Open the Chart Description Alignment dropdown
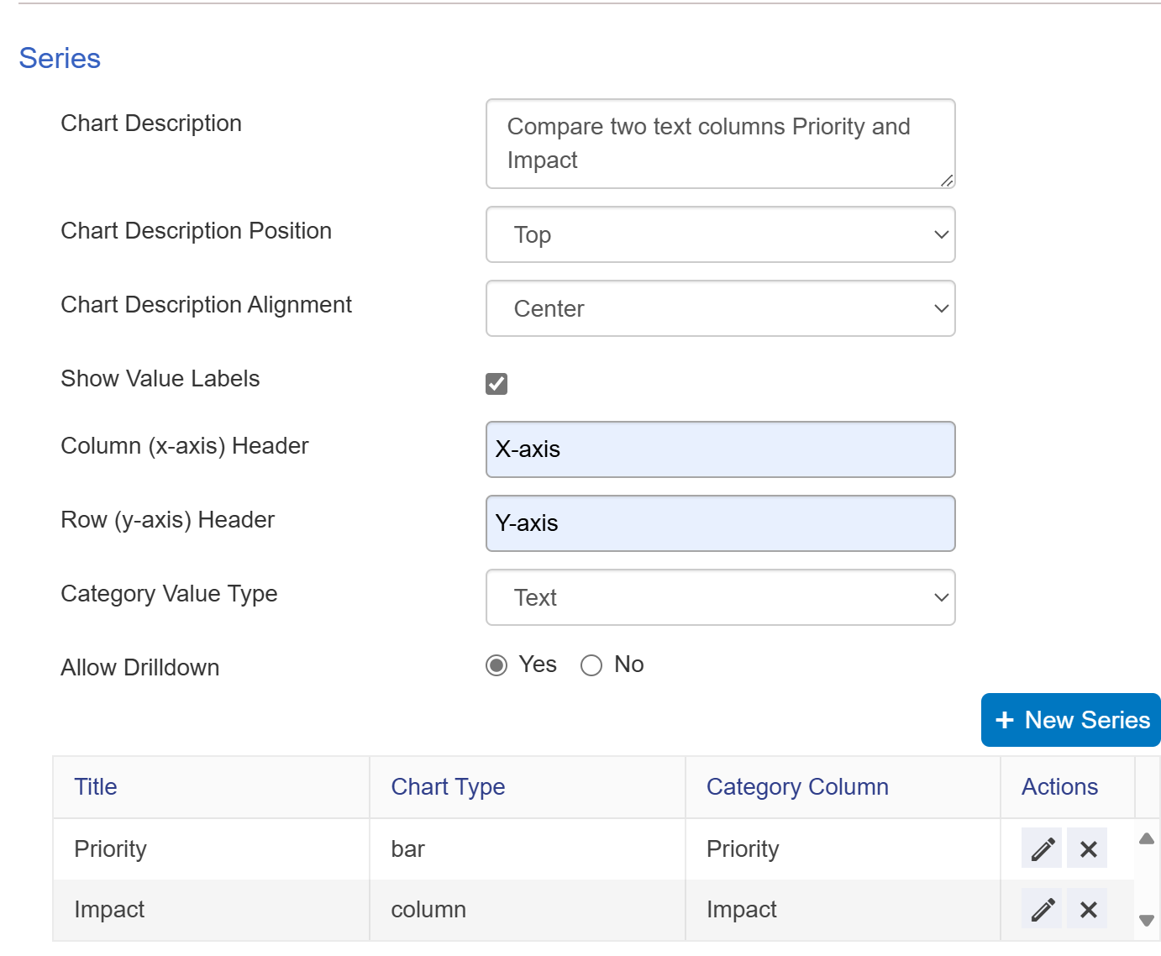This screenshot has height=956, width=1161. pyautogui.click(x=721, y=308)
